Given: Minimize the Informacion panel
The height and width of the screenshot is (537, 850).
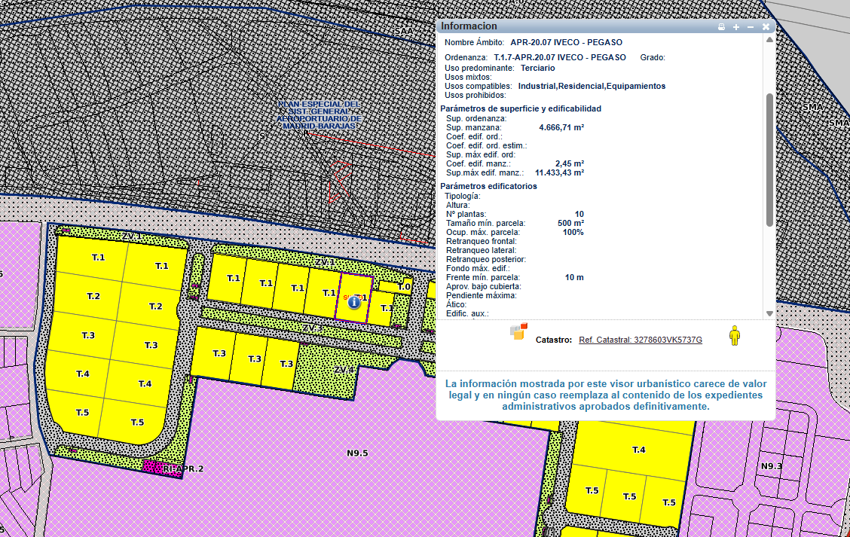Looking at the screenshot, I should coord(751,26).
